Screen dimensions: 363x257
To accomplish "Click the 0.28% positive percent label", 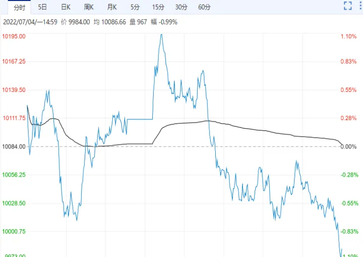I will click(348, 118).
